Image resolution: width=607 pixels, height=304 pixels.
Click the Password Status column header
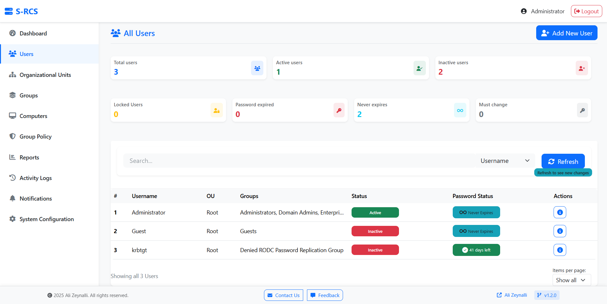coord(473,196)
